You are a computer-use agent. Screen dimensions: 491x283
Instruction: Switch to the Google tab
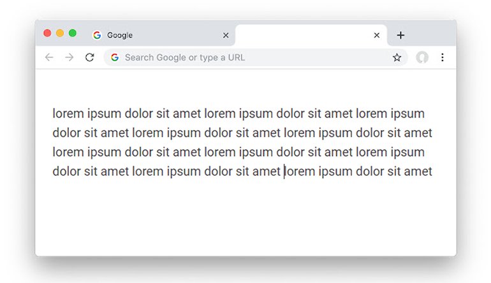click(153, 35)
